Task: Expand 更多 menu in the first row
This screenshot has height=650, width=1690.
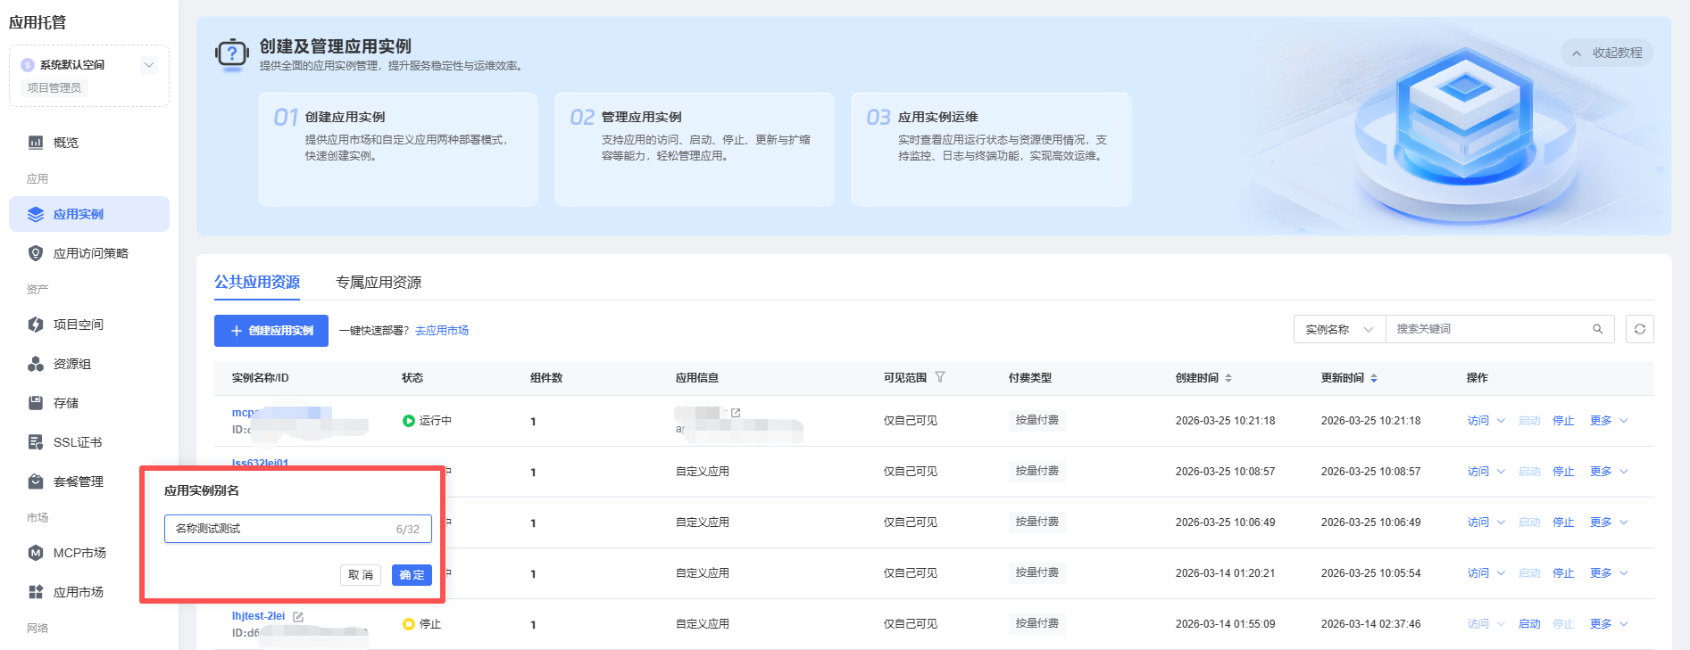Action: (1609, 421)
